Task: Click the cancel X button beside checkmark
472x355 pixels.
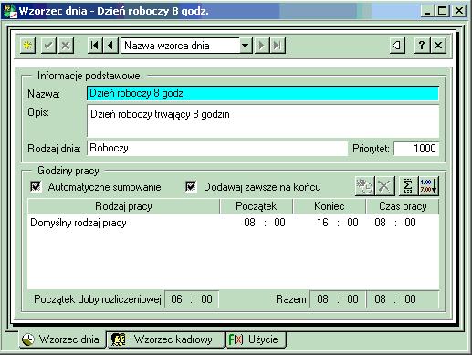Action: tap(66, 46)
